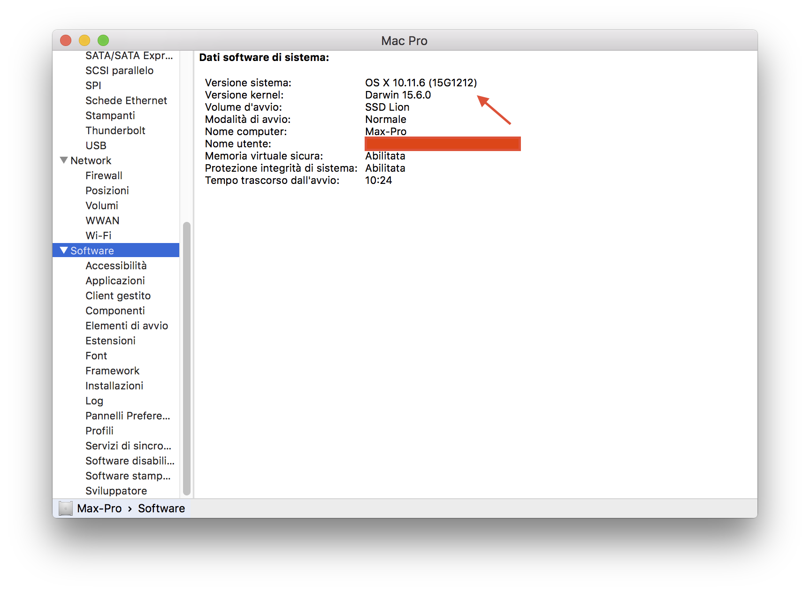Image resolution: width=810 pixels, height=593 pixels.
Task: Click the Protezione integrità di sistema label
Action: coord(281,168)
